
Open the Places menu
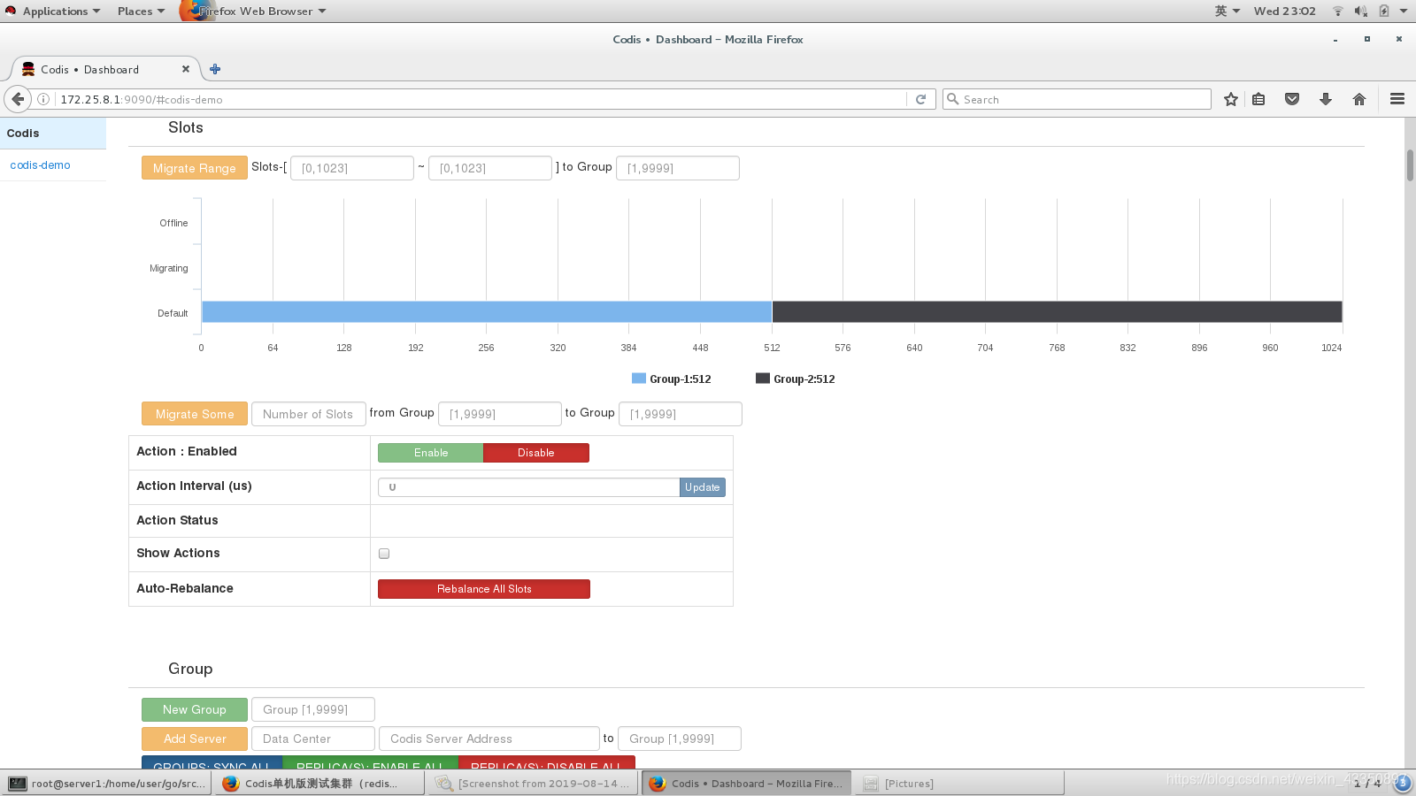point(141,11)
